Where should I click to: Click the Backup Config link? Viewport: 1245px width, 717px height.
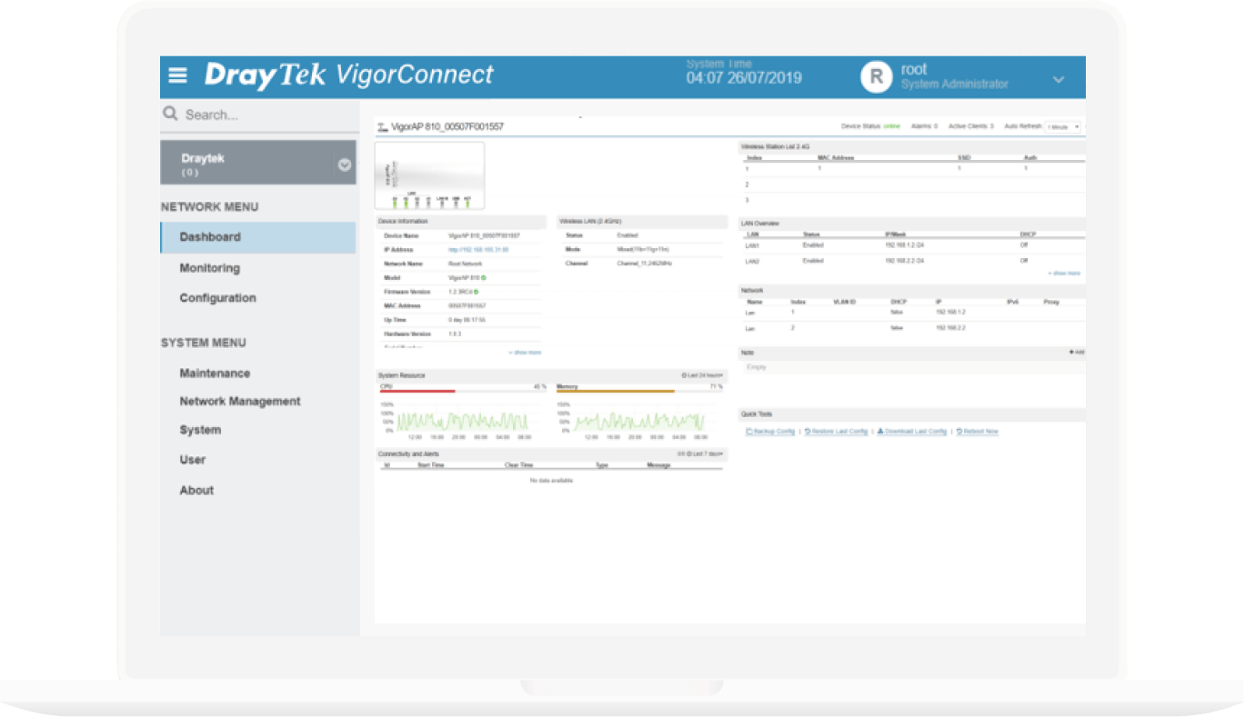click(x=770, y=432)
